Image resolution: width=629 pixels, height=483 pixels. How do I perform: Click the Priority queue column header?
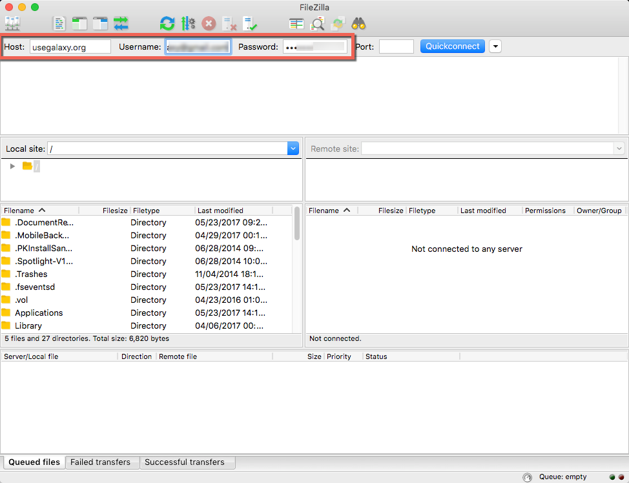click(344, 356)
